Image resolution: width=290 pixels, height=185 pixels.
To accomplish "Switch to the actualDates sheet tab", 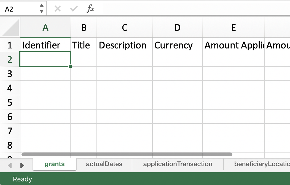I will click(104, 164).
